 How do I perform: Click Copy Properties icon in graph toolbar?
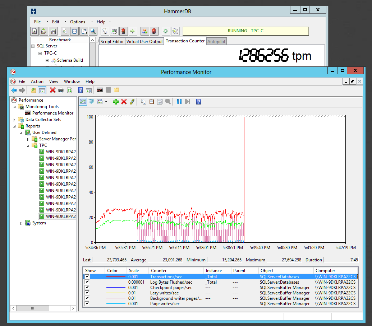[x=143, y=102]
